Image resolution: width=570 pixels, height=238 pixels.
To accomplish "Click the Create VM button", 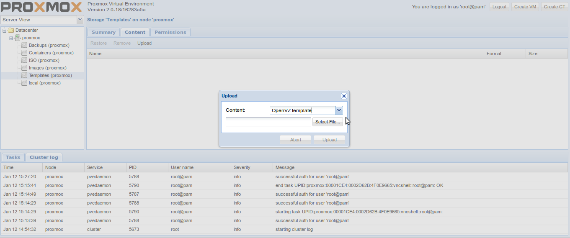I will click(x=525, y=7).
